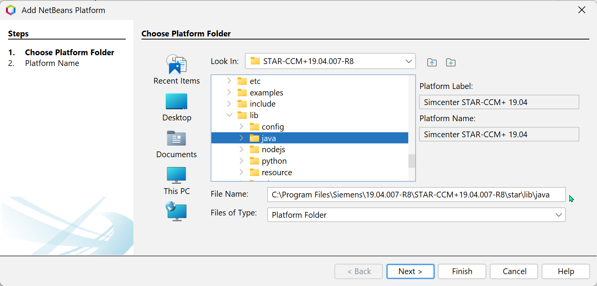Click the Create New Folder icon
The width and height of the screenshot is (597, 286).
coord(451,62)
